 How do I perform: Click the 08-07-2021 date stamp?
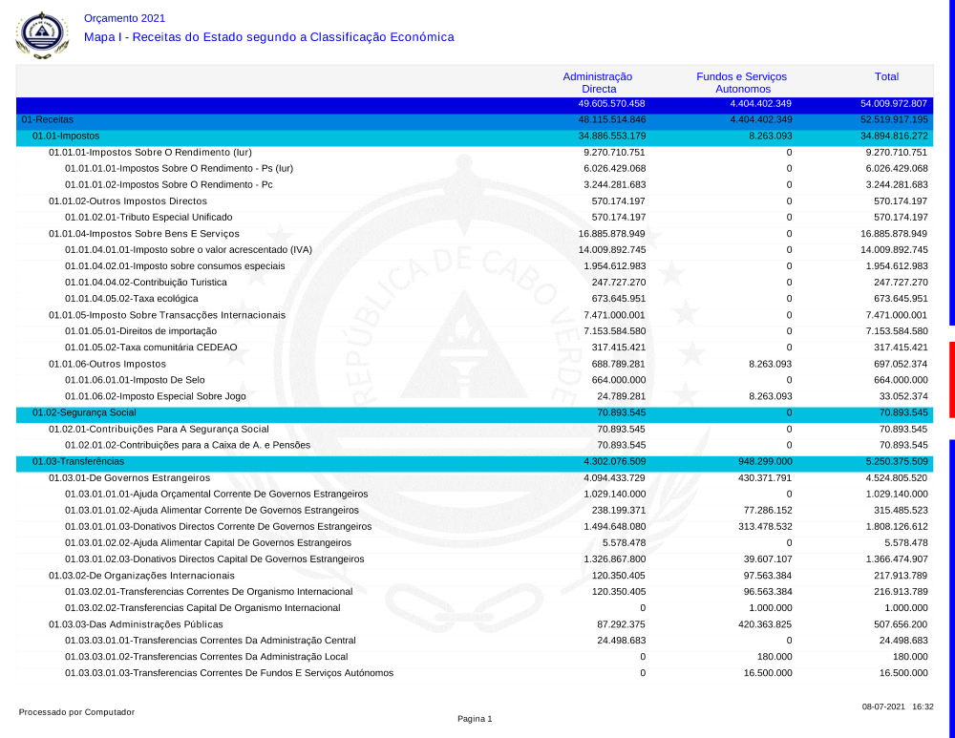[883, 707]
